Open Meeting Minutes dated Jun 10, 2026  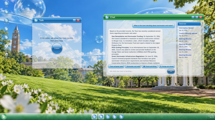[185, 50]
